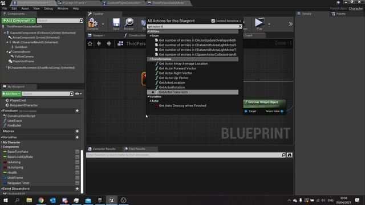The height and width of the screenshot is (205, 365).
Task: Choose Get Actor Forward Vector
Action: (x=177, y=68)
